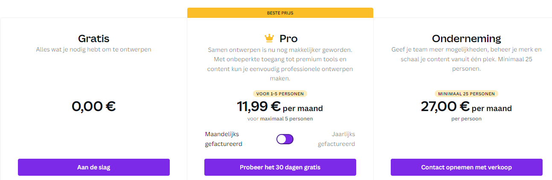Click the 11,99 € per maand price

pyautogui.click(x=280, y=106)
